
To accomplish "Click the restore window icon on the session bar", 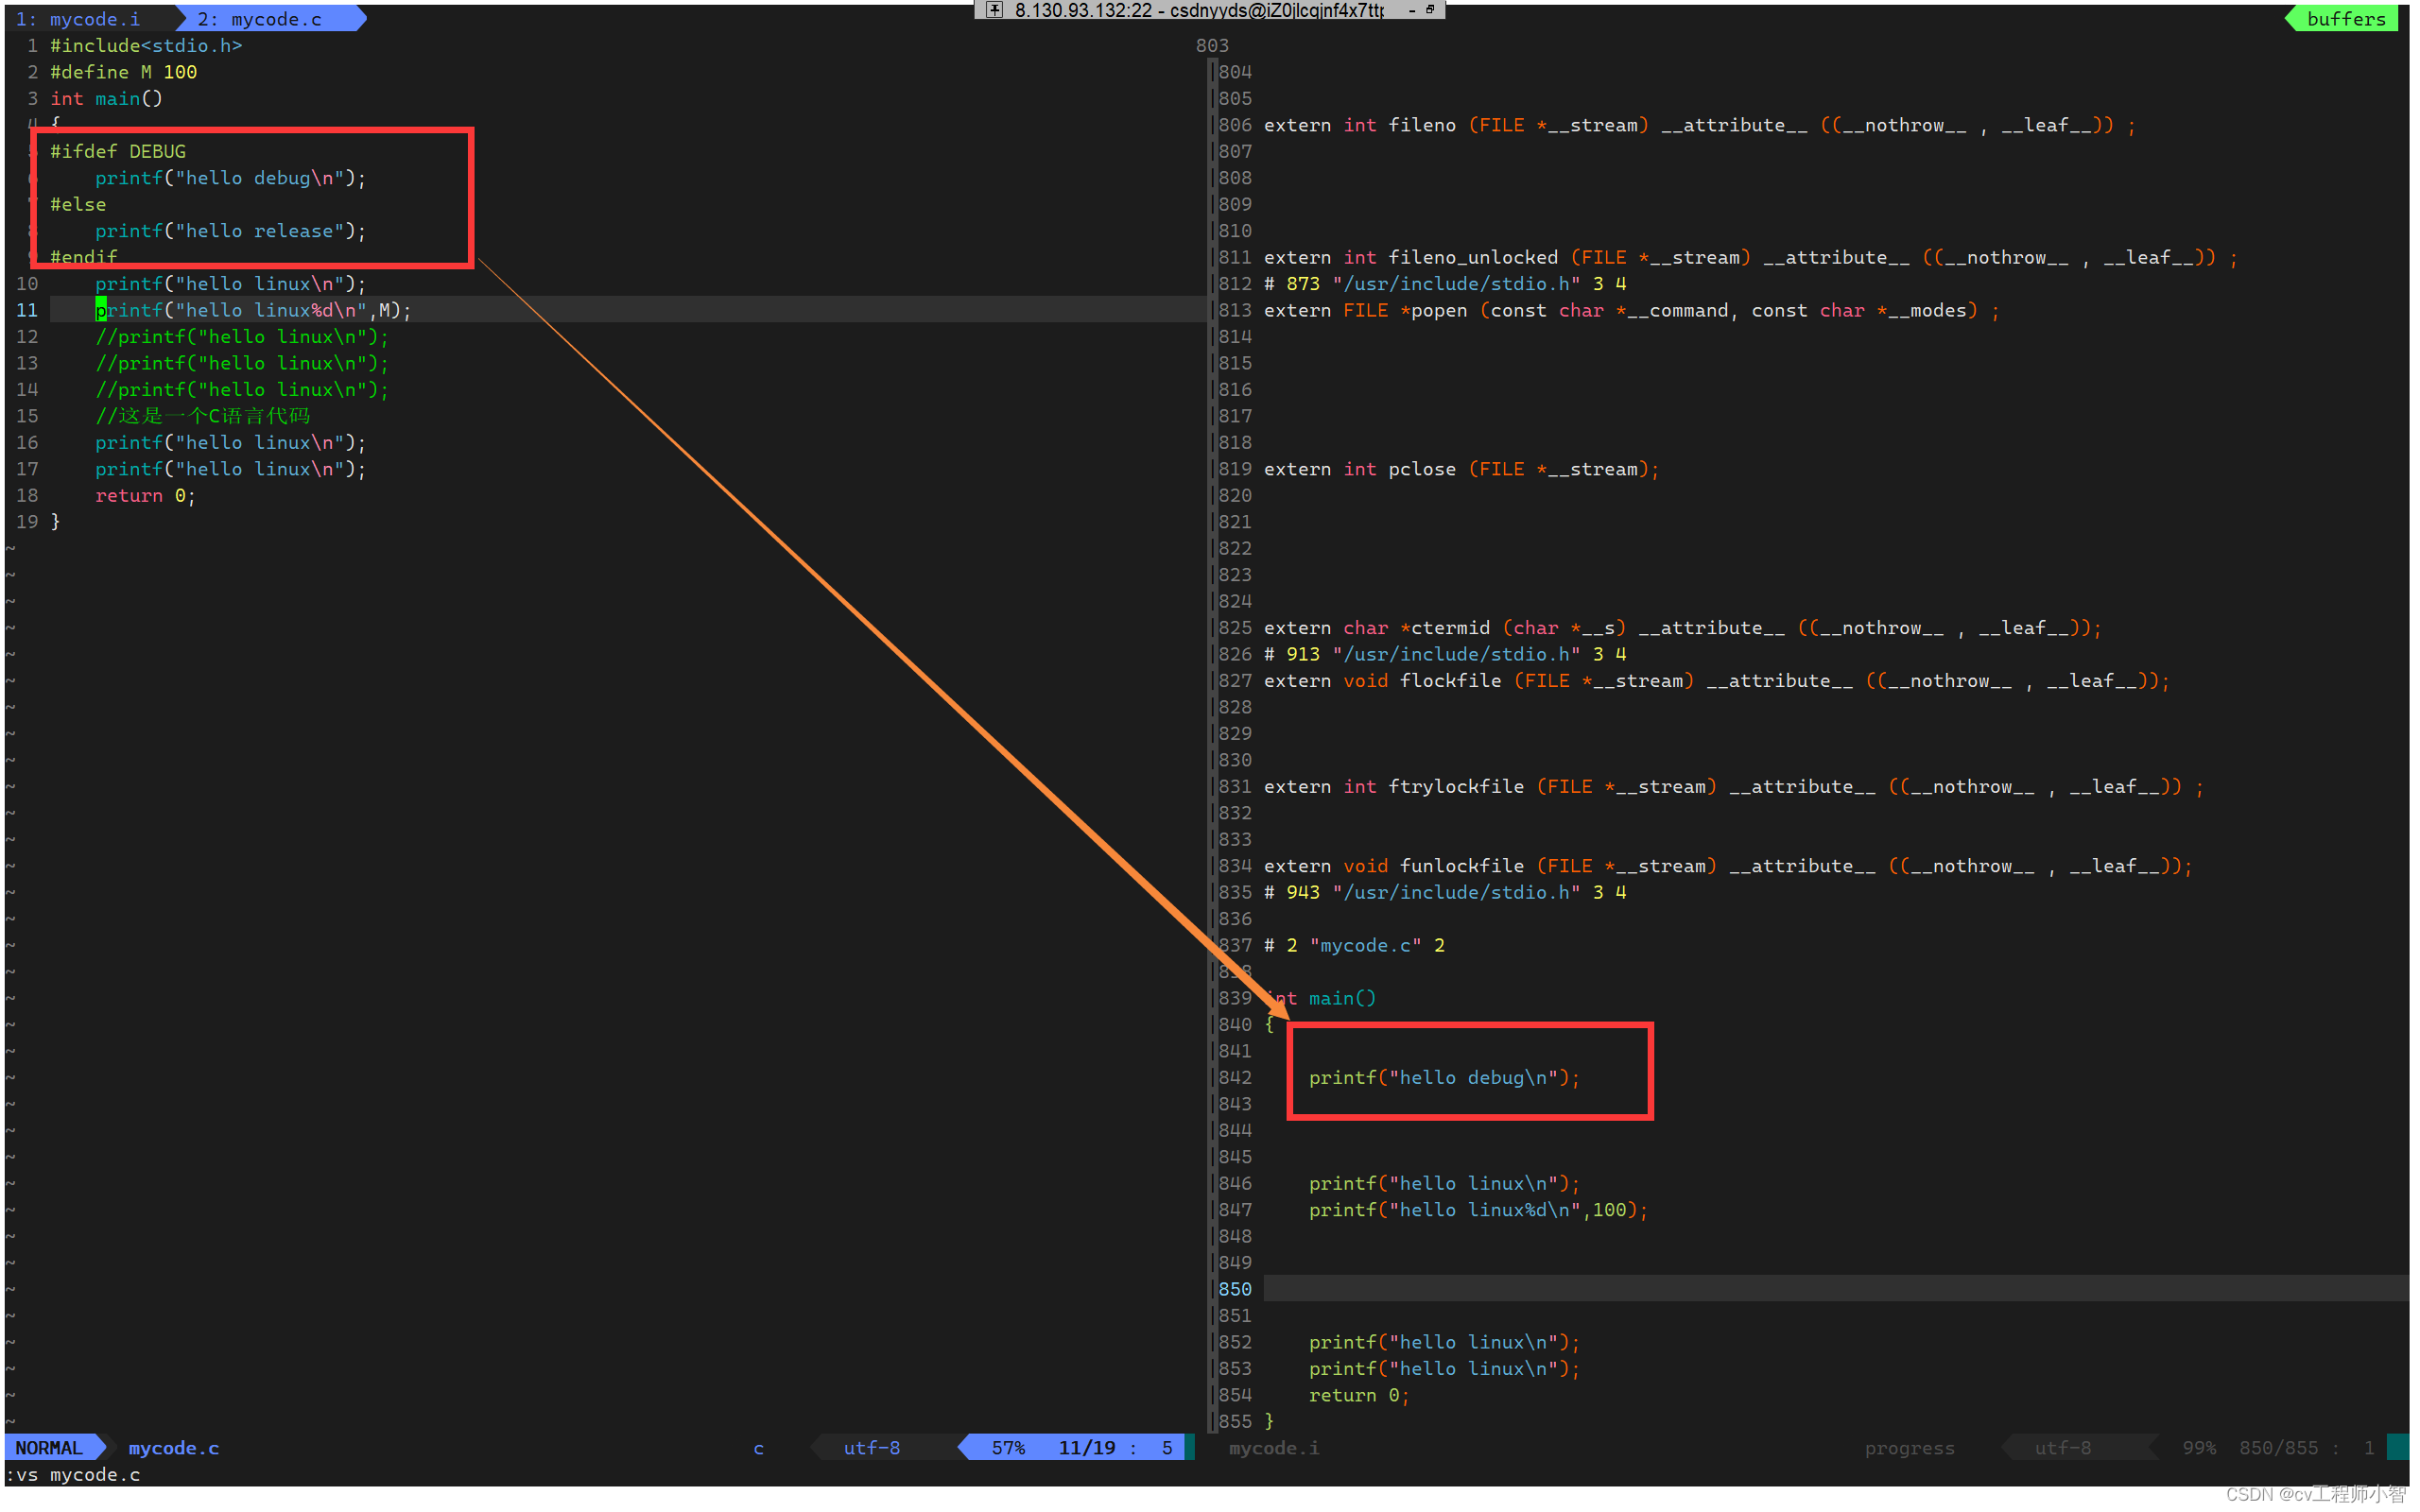I will (1430, 9).
